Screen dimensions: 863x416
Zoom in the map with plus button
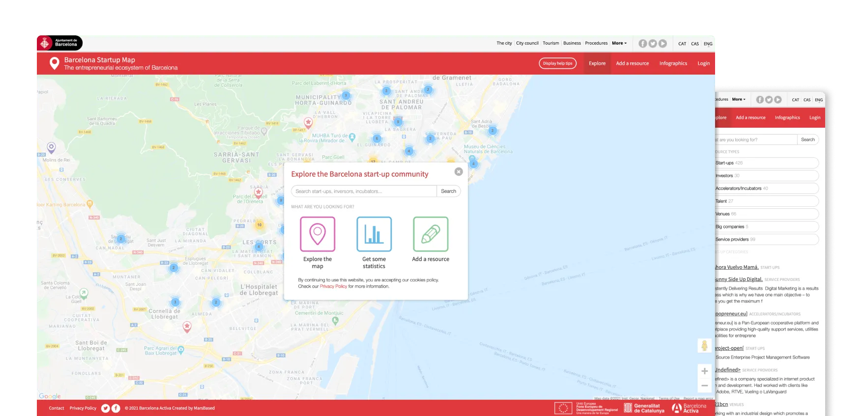704,371
